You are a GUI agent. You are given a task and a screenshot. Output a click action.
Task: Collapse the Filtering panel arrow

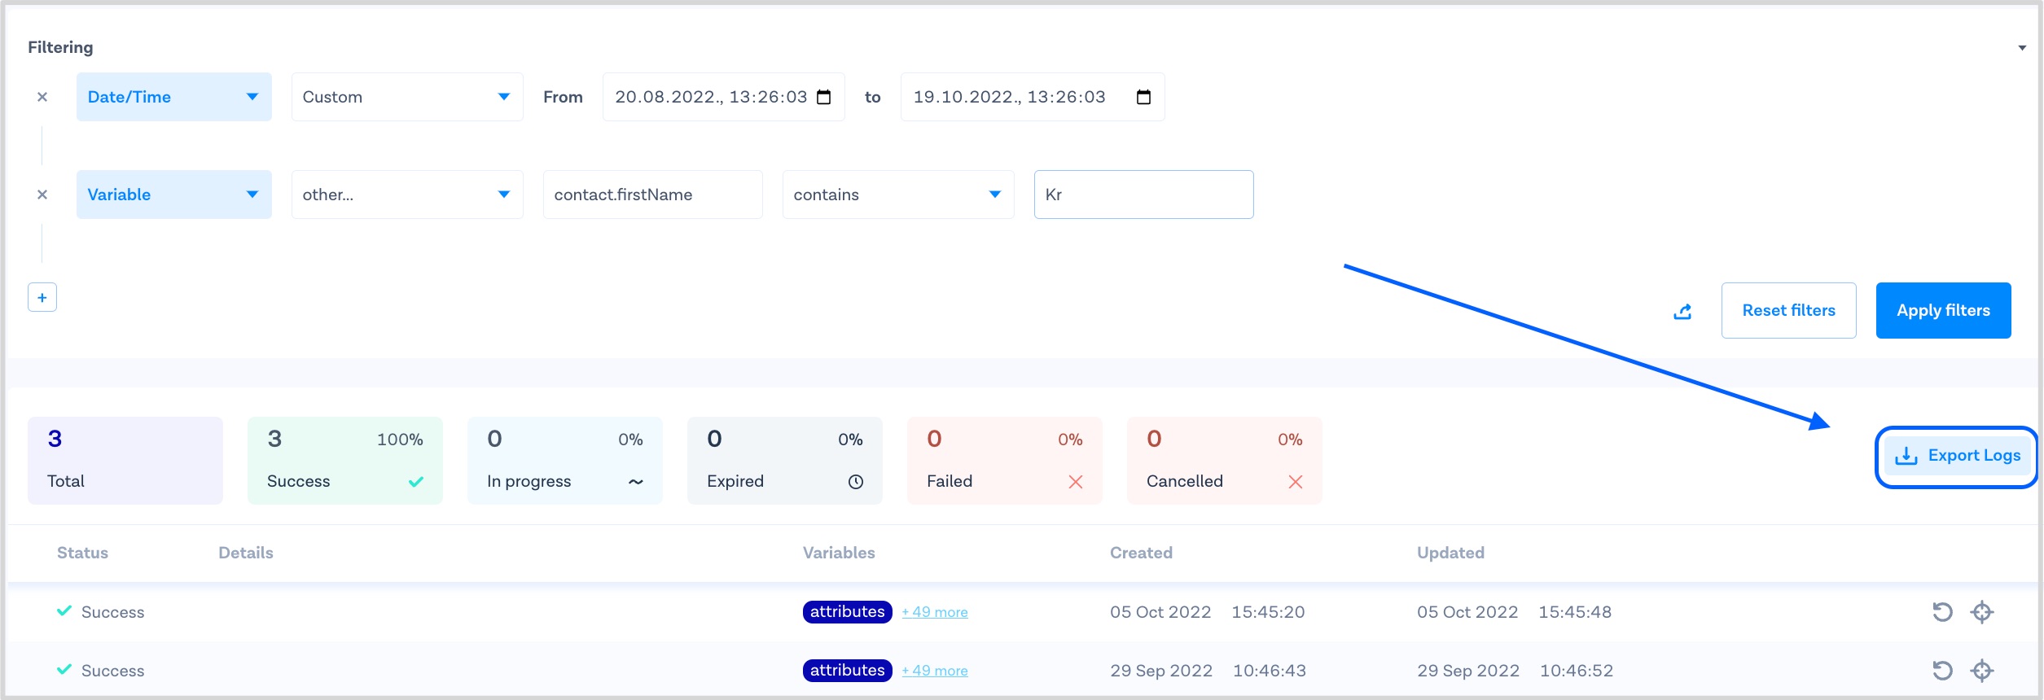coord(2022,48)
